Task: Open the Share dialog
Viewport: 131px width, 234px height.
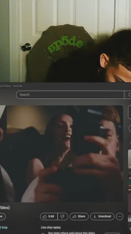Action: [79, 216]
